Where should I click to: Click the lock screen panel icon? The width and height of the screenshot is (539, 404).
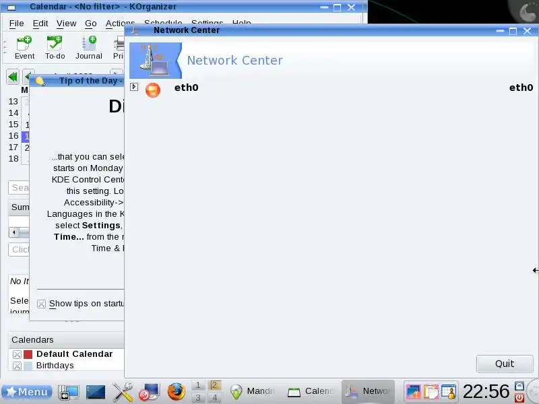click(x=519, y=385)
